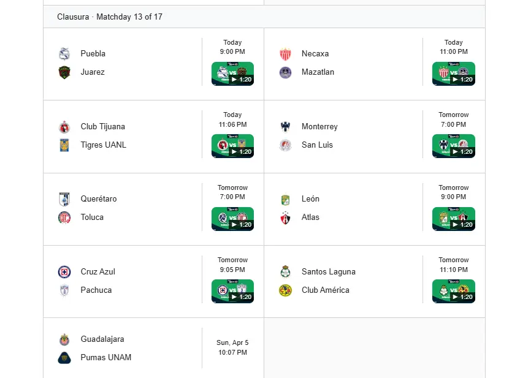512x378 pixels.
Task: Click the Guadalajara team crest icon
Action: [x=64, y=339]
